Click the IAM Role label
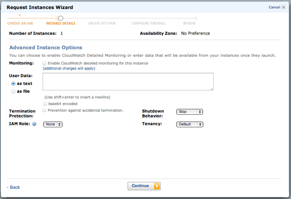This screenshot has height=199, width=291. click(x=20, y=124)
